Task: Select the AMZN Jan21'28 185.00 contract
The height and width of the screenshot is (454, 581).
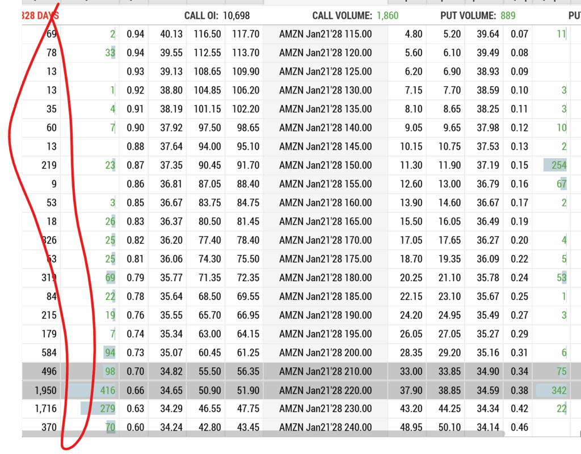Action: (x=325, y=296)
